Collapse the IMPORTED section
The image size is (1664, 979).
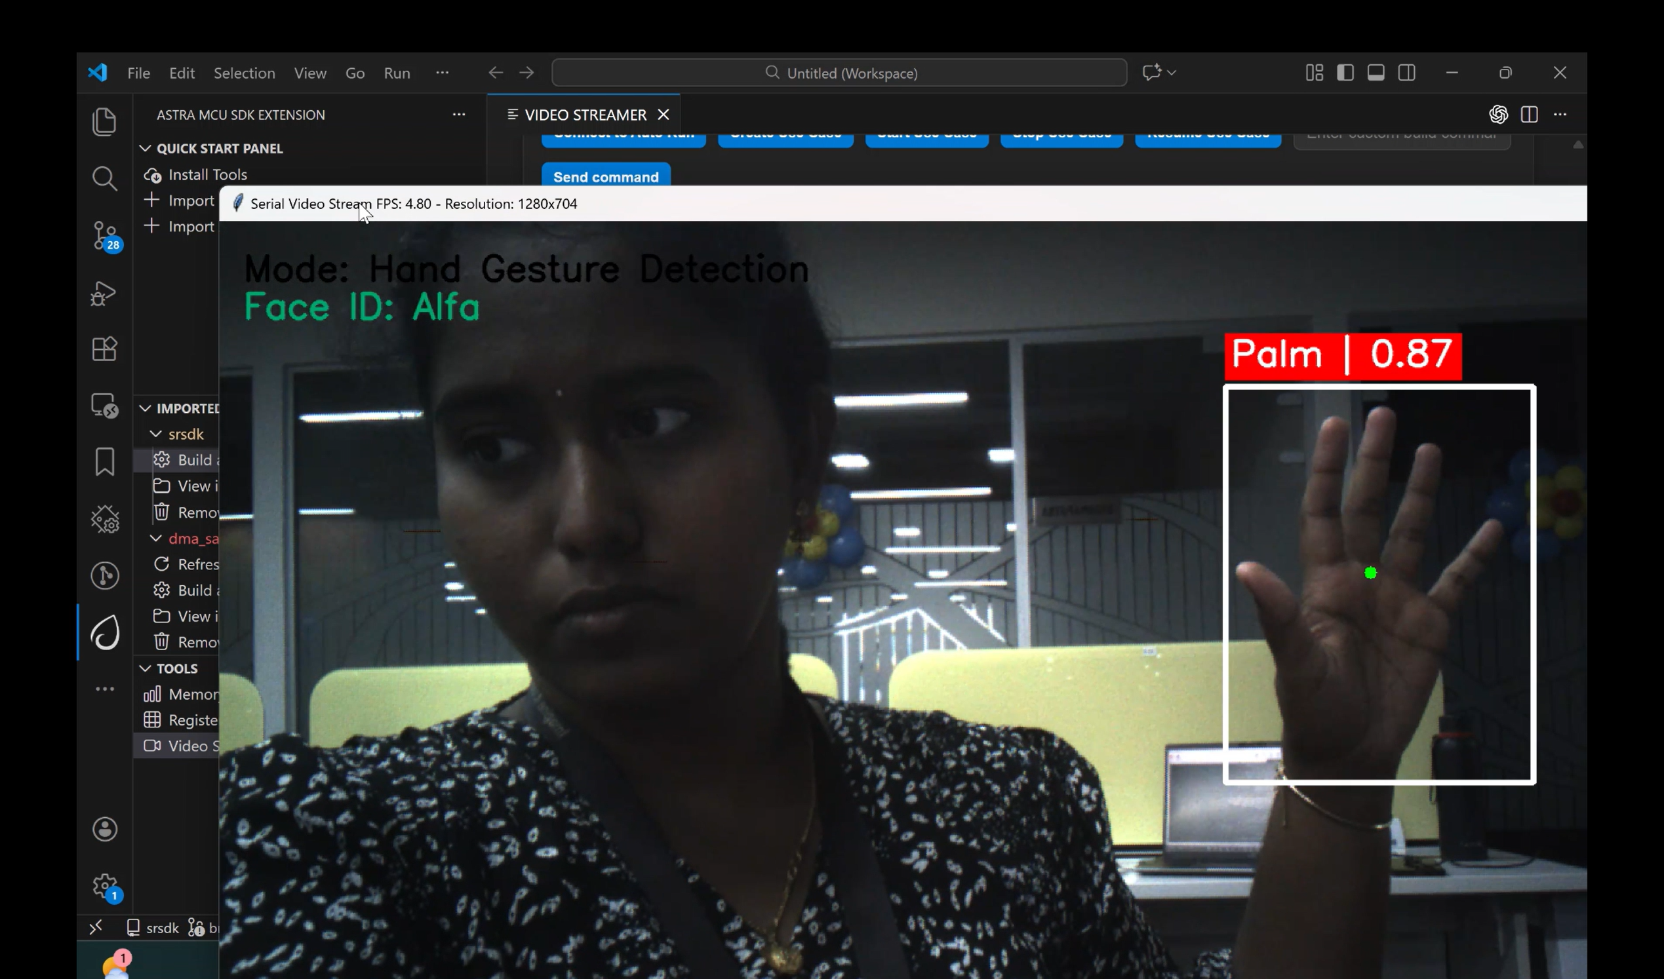(146, 409)
